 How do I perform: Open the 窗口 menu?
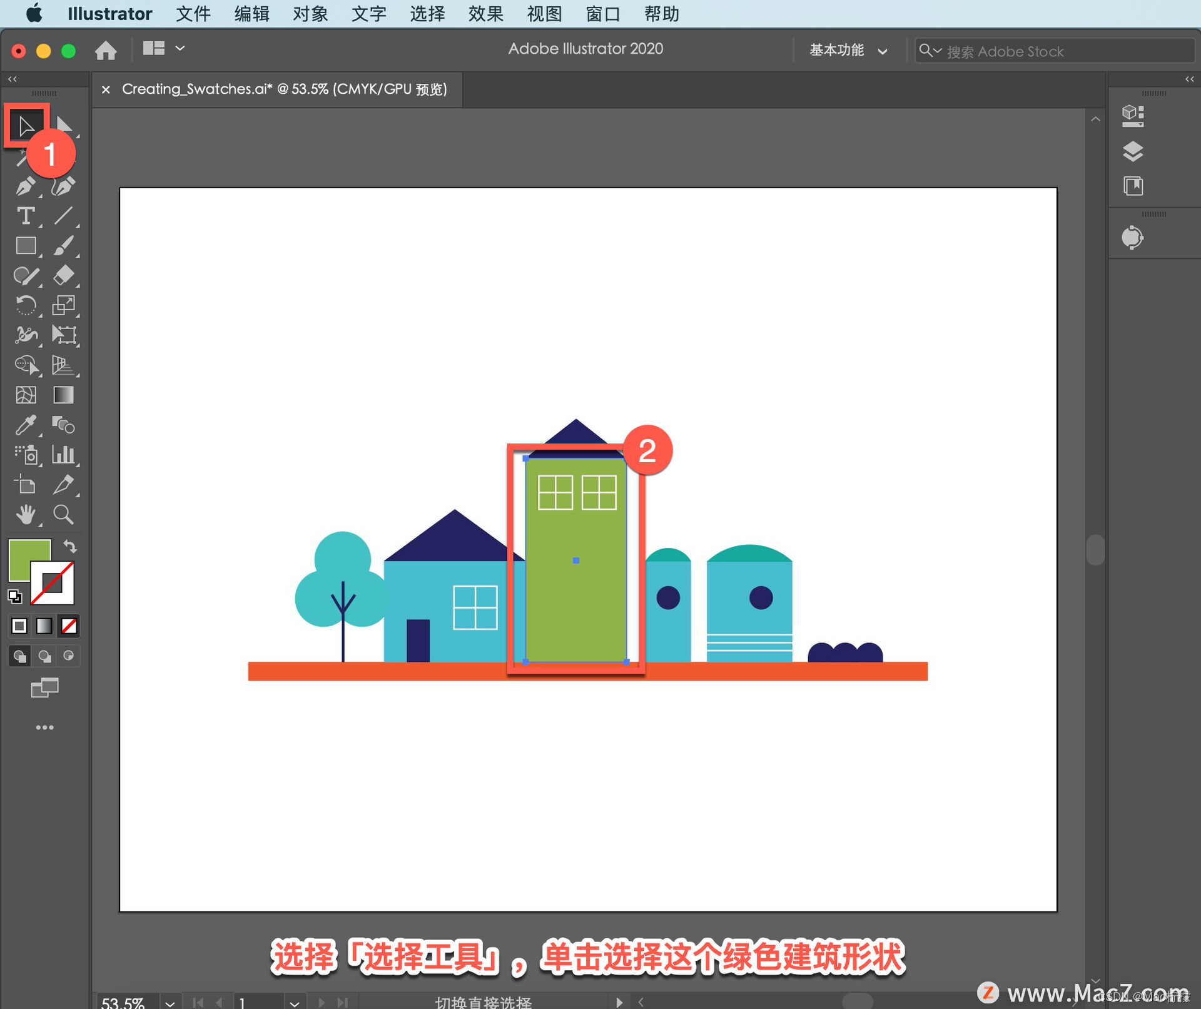point(602,14)
